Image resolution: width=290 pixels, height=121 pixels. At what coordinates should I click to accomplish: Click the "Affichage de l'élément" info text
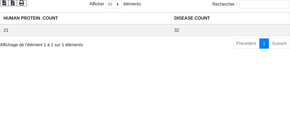click(x=41, y=45)
